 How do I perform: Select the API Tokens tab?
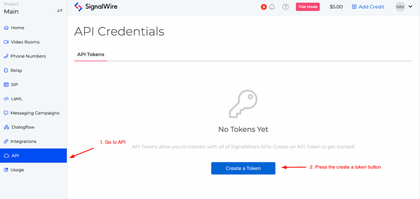[x=91, y=54]
